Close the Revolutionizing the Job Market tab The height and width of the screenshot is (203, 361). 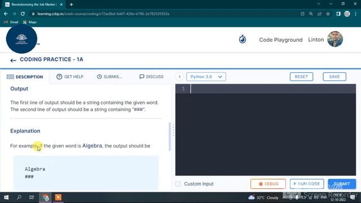[61, 5]
